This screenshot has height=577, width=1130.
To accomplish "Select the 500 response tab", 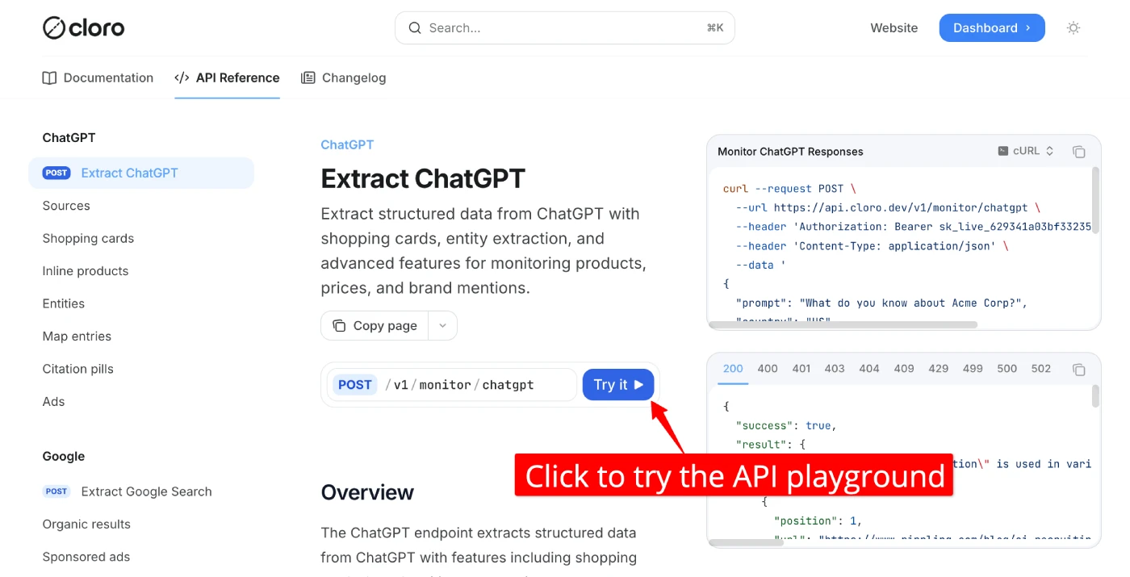I will [1007, 369].
